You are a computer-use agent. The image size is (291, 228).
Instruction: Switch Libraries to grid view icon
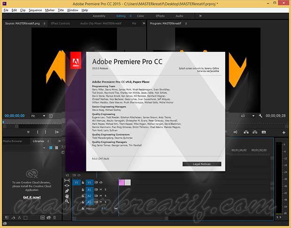pos(51,147)
